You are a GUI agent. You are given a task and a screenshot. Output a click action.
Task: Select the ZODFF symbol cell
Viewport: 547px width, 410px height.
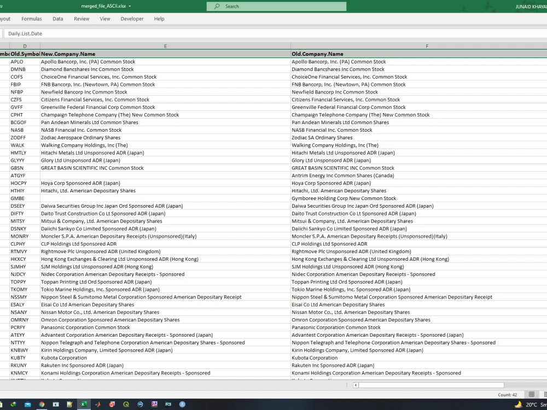click(x=25, y=138)
